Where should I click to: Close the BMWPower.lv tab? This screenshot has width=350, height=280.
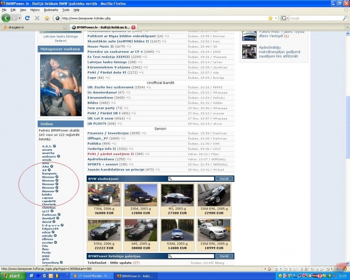[x=133, y=27]
